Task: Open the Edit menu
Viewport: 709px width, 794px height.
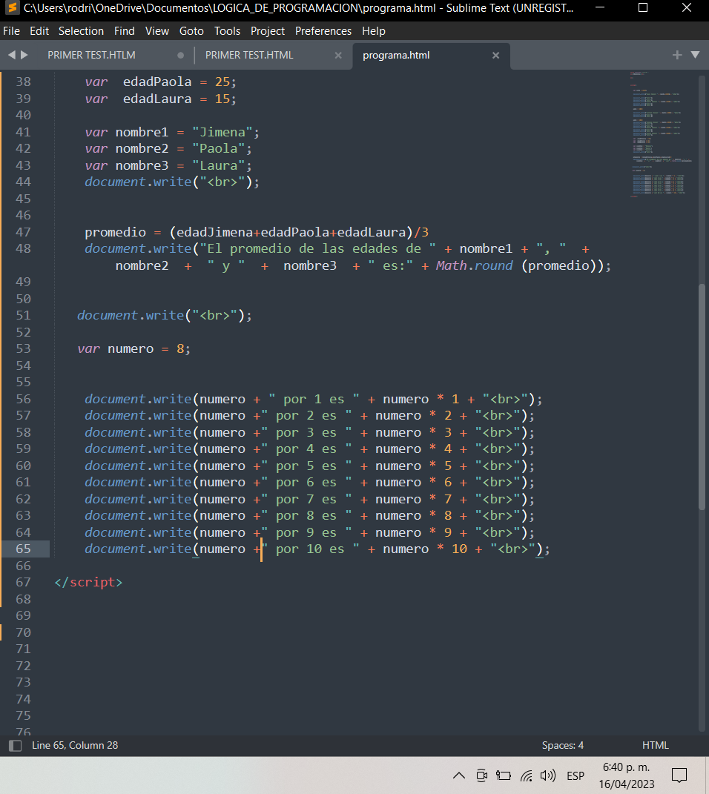Action: click(39, 31)
